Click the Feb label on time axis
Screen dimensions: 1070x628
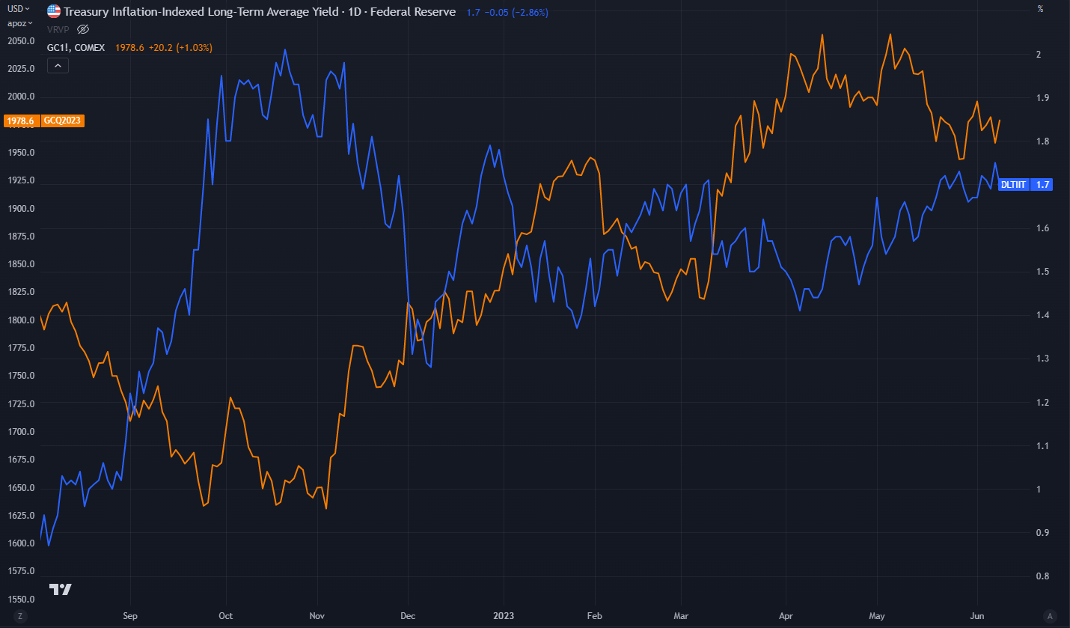[596, 616]
